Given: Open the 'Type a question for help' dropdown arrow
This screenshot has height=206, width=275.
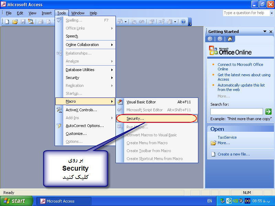Looking at the screenshot, I should (272, 13).
